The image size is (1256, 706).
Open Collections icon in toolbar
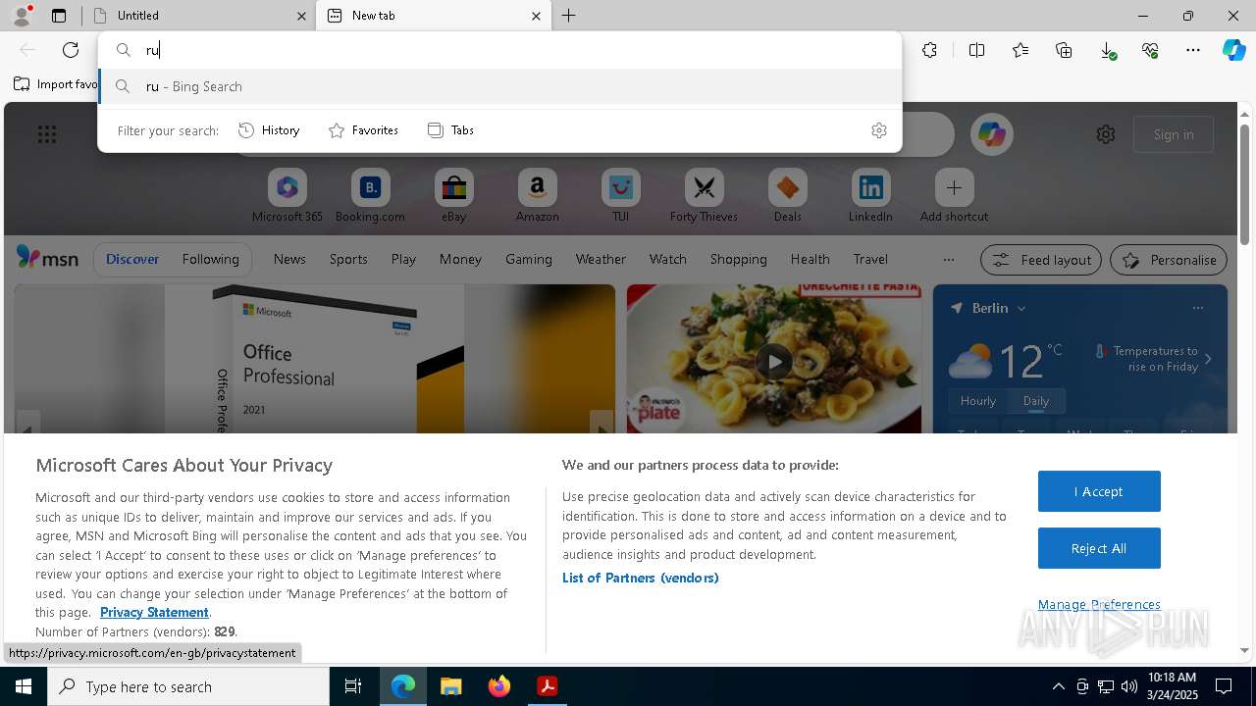pyautogui.click(x=1064, y=50)
